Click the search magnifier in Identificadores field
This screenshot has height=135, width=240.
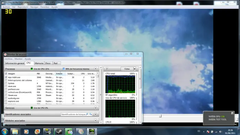click(x=87, y=114)
